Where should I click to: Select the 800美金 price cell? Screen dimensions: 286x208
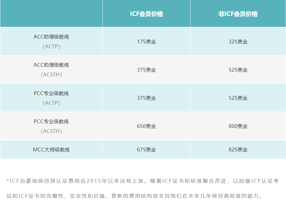click(238, 126)
